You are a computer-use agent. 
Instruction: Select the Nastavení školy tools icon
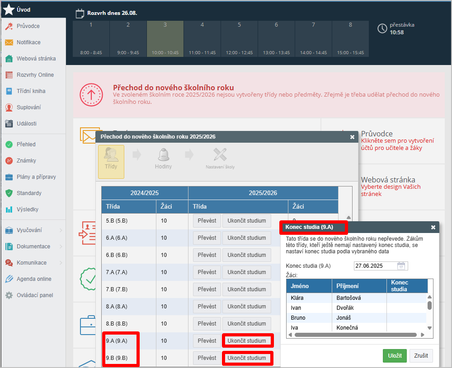click(x=220, y=156)
